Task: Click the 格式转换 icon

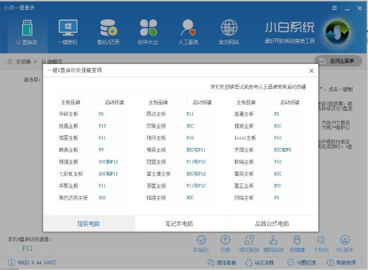Action: pos(249,240)
